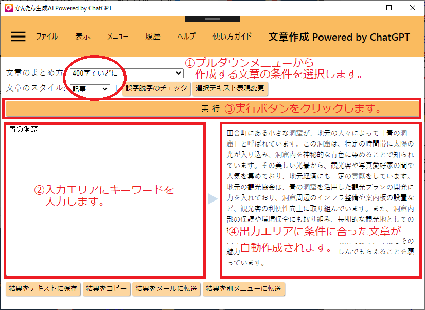Click the keyword input area with 青の洞窟
This screenshot has height=310, width=425.
(105, 199)
